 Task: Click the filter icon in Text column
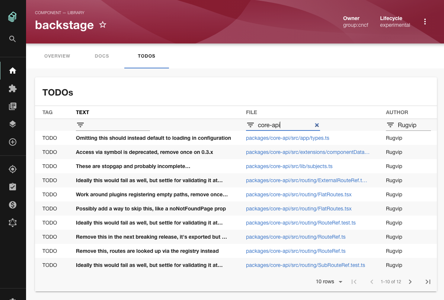[x=80, y=125]
